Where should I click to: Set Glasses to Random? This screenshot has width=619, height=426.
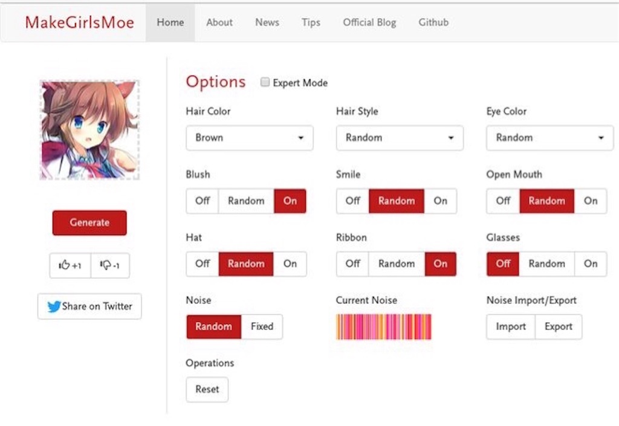click(x=546, y=263)
